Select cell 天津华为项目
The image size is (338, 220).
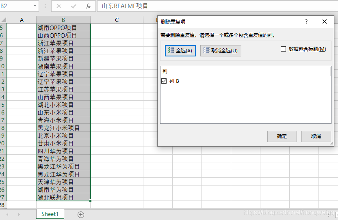tap(63, 182)
